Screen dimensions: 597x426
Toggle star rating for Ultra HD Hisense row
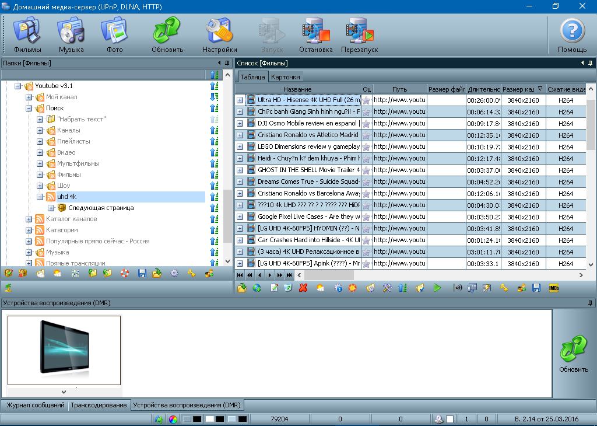(x=366, y=100)
